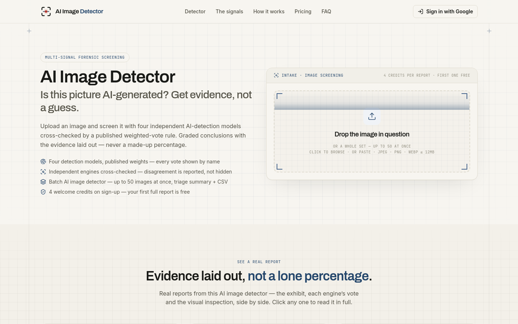Click the Drop the image in question area

(372, 131)
